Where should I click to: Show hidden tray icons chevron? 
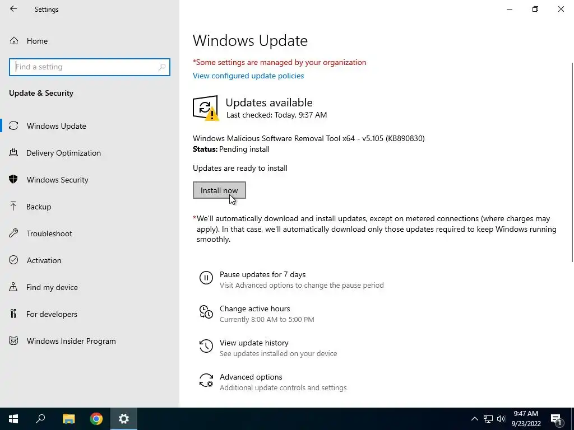pyautogui.click(x=474, y=419)
